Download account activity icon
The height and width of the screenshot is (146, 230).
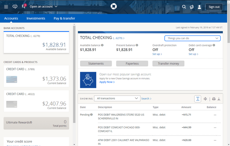pos(219,99)
